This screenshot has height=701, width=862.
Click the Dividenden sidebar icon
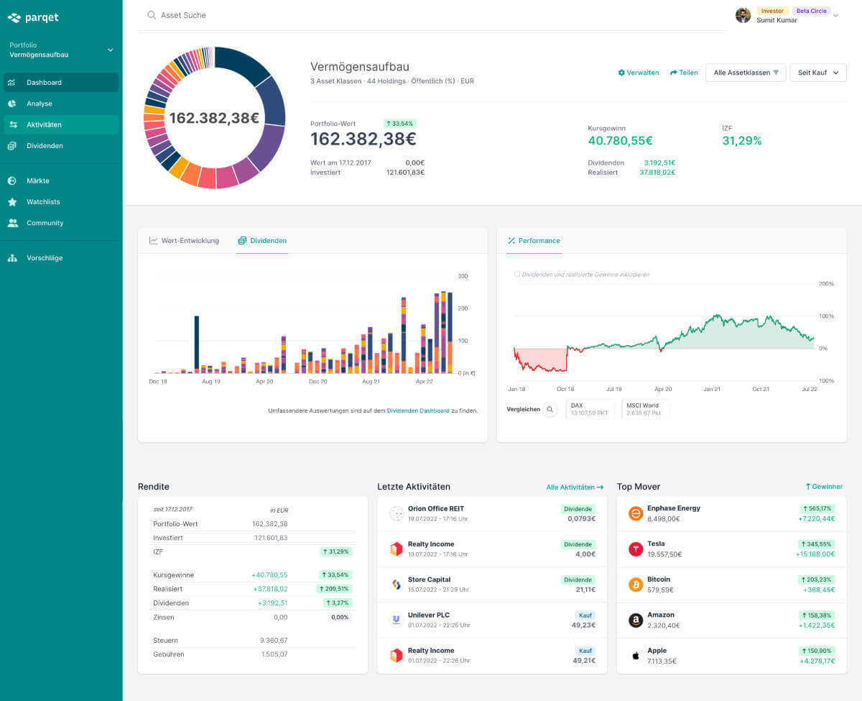click(12, 146)
